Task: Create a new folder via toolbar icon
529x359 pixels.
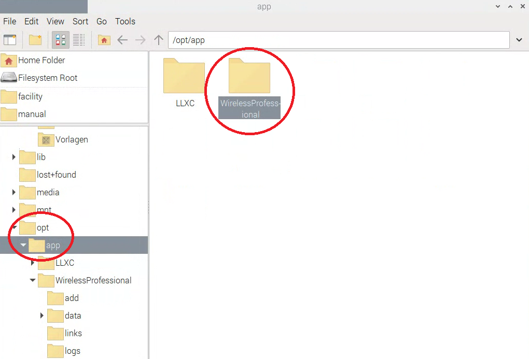Action: (x=35, y=40)
